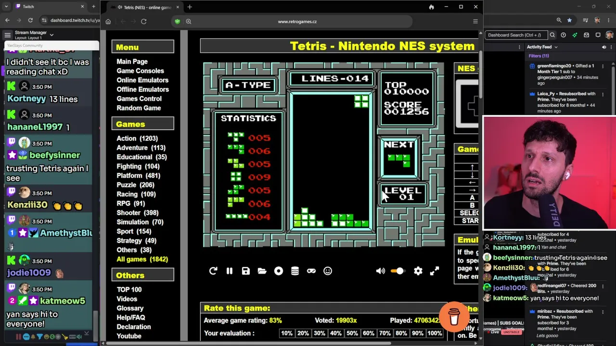Open Twitch dashboard hamburger menu

click(7, 35)
